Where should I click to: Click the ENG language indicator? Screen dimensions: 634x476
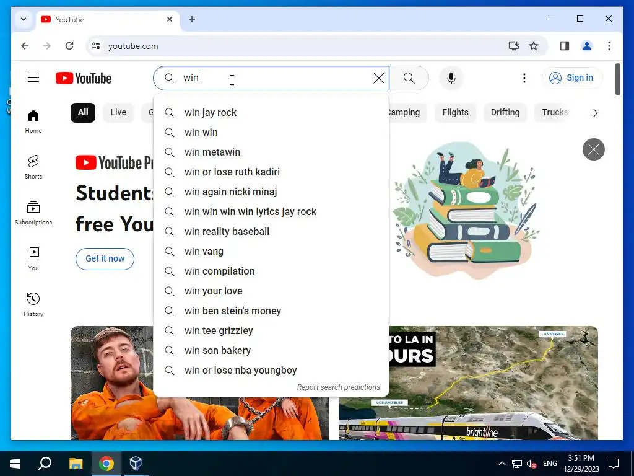[x=550, y=464]
